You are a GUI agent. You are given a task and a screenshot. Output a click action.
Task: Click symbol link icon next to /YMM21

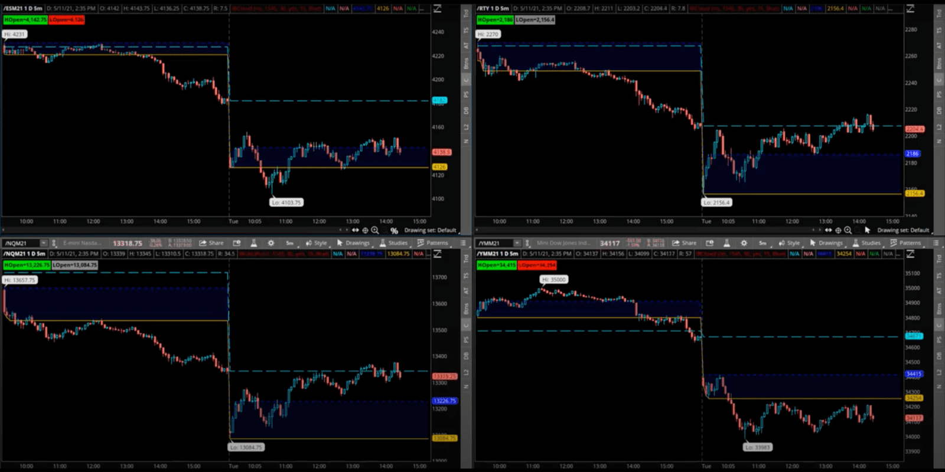point(527,243)
